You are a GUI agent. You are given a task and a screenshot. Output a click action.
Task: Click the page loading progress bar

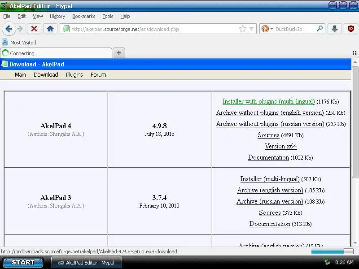click(x=332, y=252)
